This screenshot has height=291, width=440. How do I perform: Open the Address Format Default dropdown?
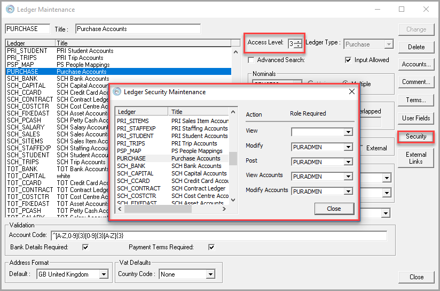pyautogui.click(x=104, y=274)
